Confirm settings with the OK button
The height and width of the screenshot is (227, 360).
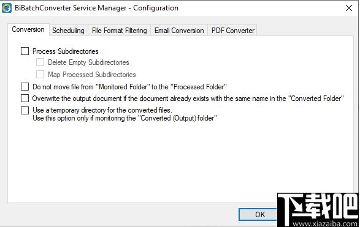(258, 215)
